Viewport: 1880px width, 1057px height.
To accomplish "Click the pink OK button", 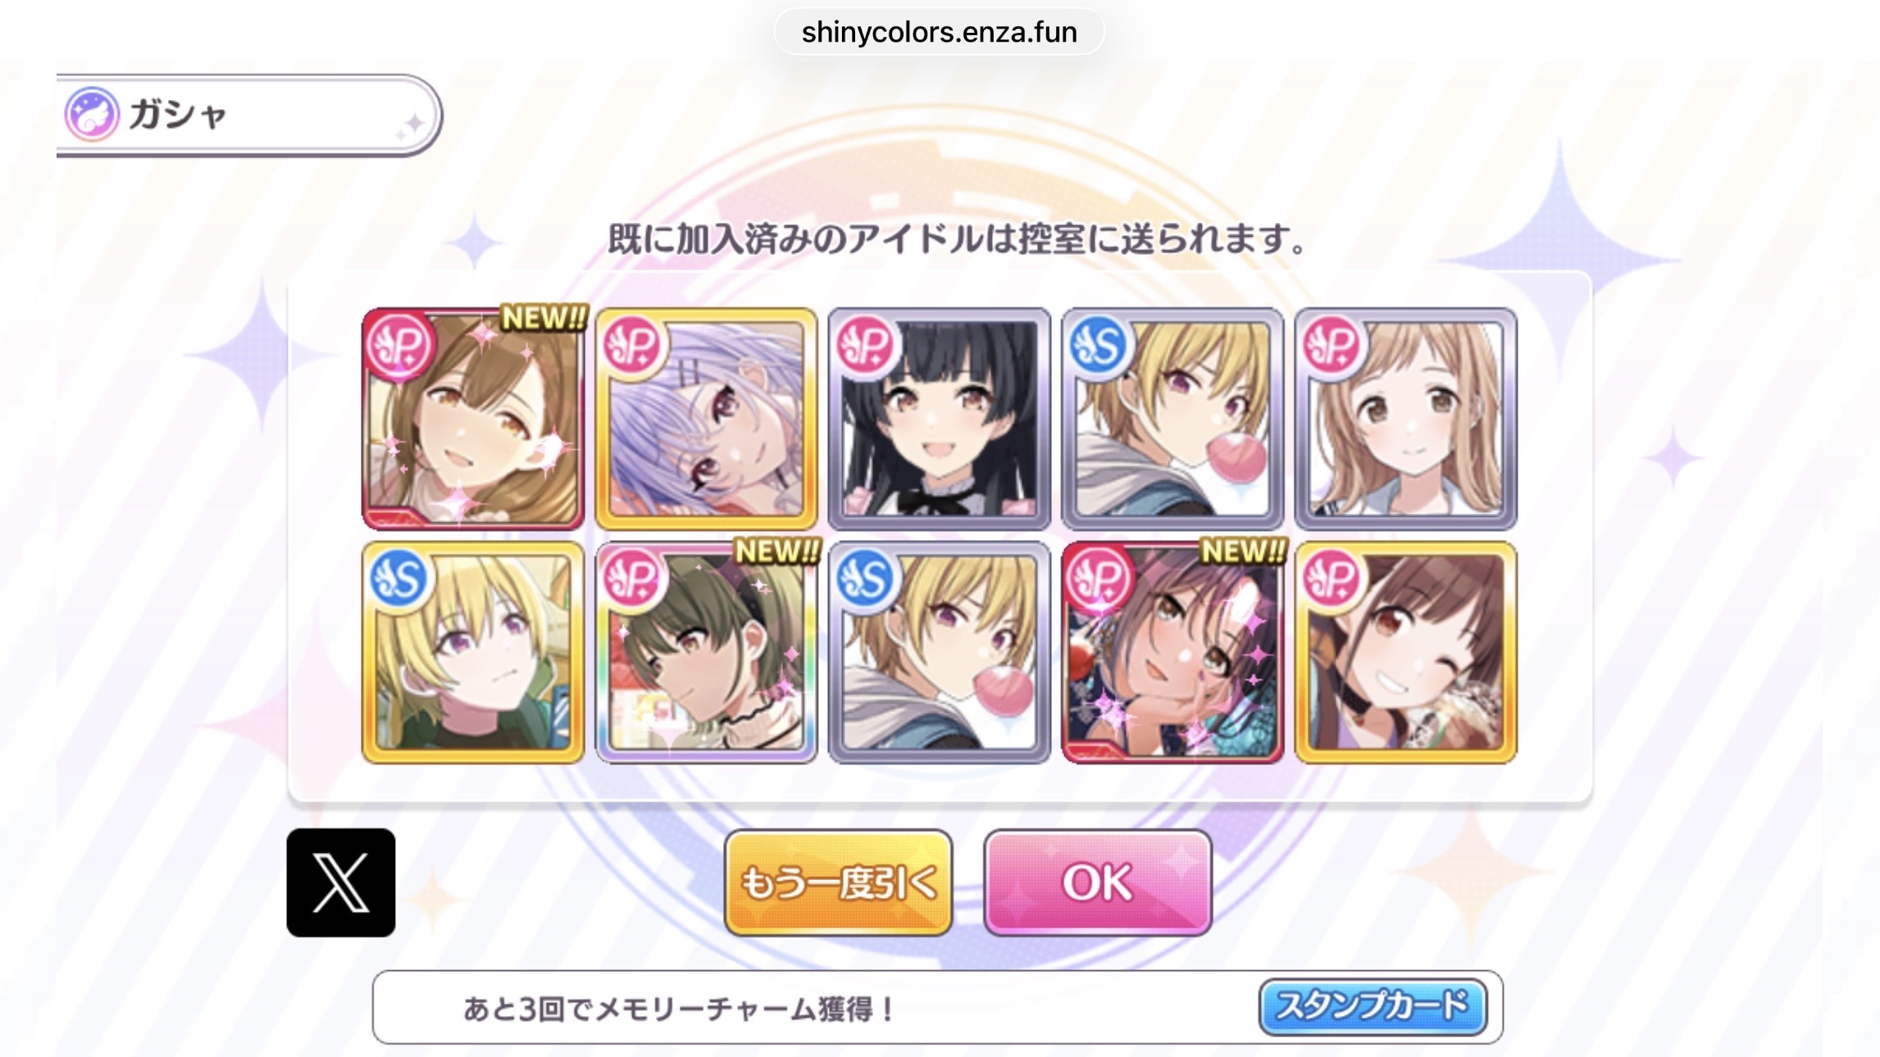I will click(1097, 882).
